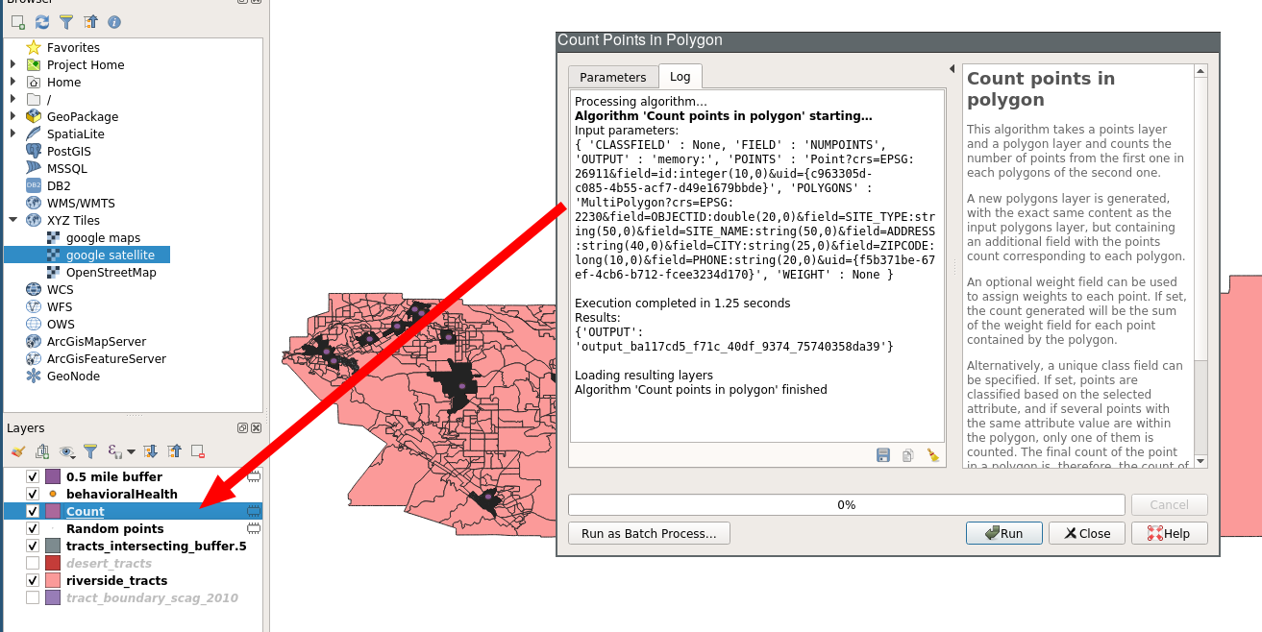Click Run as Batch Process button
This screenshot has width=1262, height=632.
pyautogui.click(x=649, y=533)
